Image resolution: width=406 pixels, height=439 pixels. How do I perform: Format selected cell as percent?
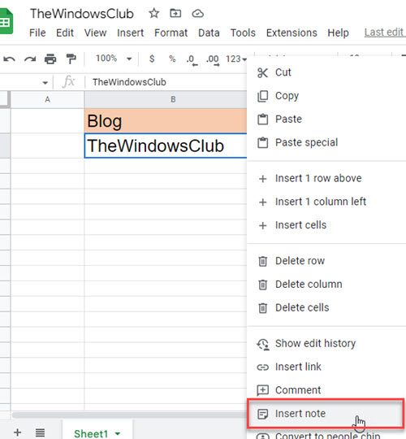[x=172, y=59]
